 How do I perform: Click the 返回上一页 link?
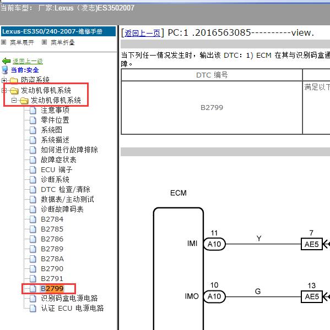142,33
